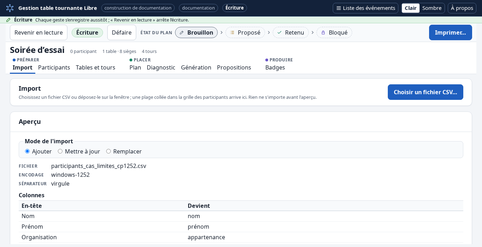Viewport: 482px width, 247px height.
Task: Open the À propos page
Action: pos(462,8)
